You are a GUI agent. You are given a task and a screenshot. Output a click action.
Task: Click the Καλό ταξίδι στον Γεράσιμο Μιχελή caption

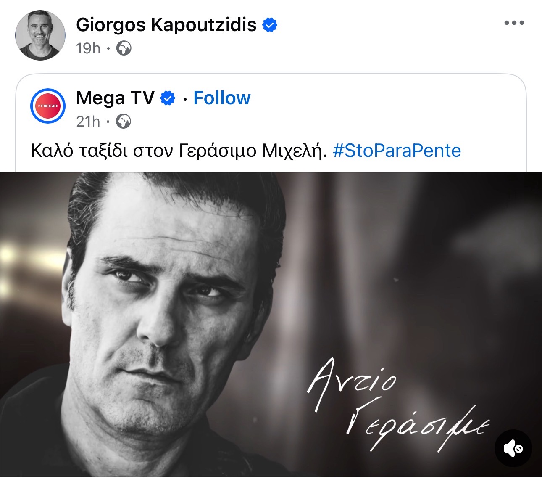[x=179, y=151]
